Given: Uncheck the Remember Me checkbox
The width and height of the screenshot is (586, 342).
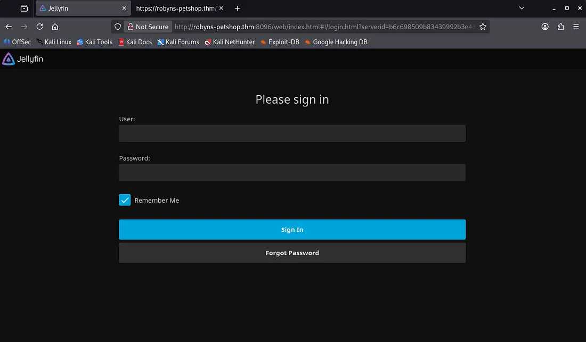Looking at the screenshot, I should 125,200.
